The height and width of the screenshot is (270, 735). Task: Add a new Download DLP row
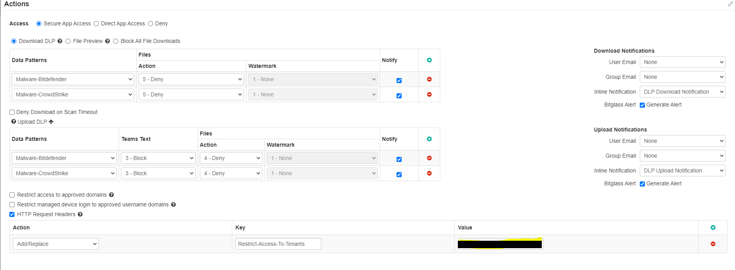tap(429, 60)
